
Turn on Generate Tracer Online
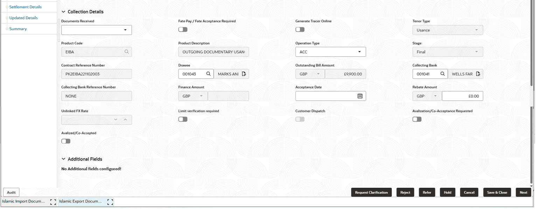coord(300,29)
